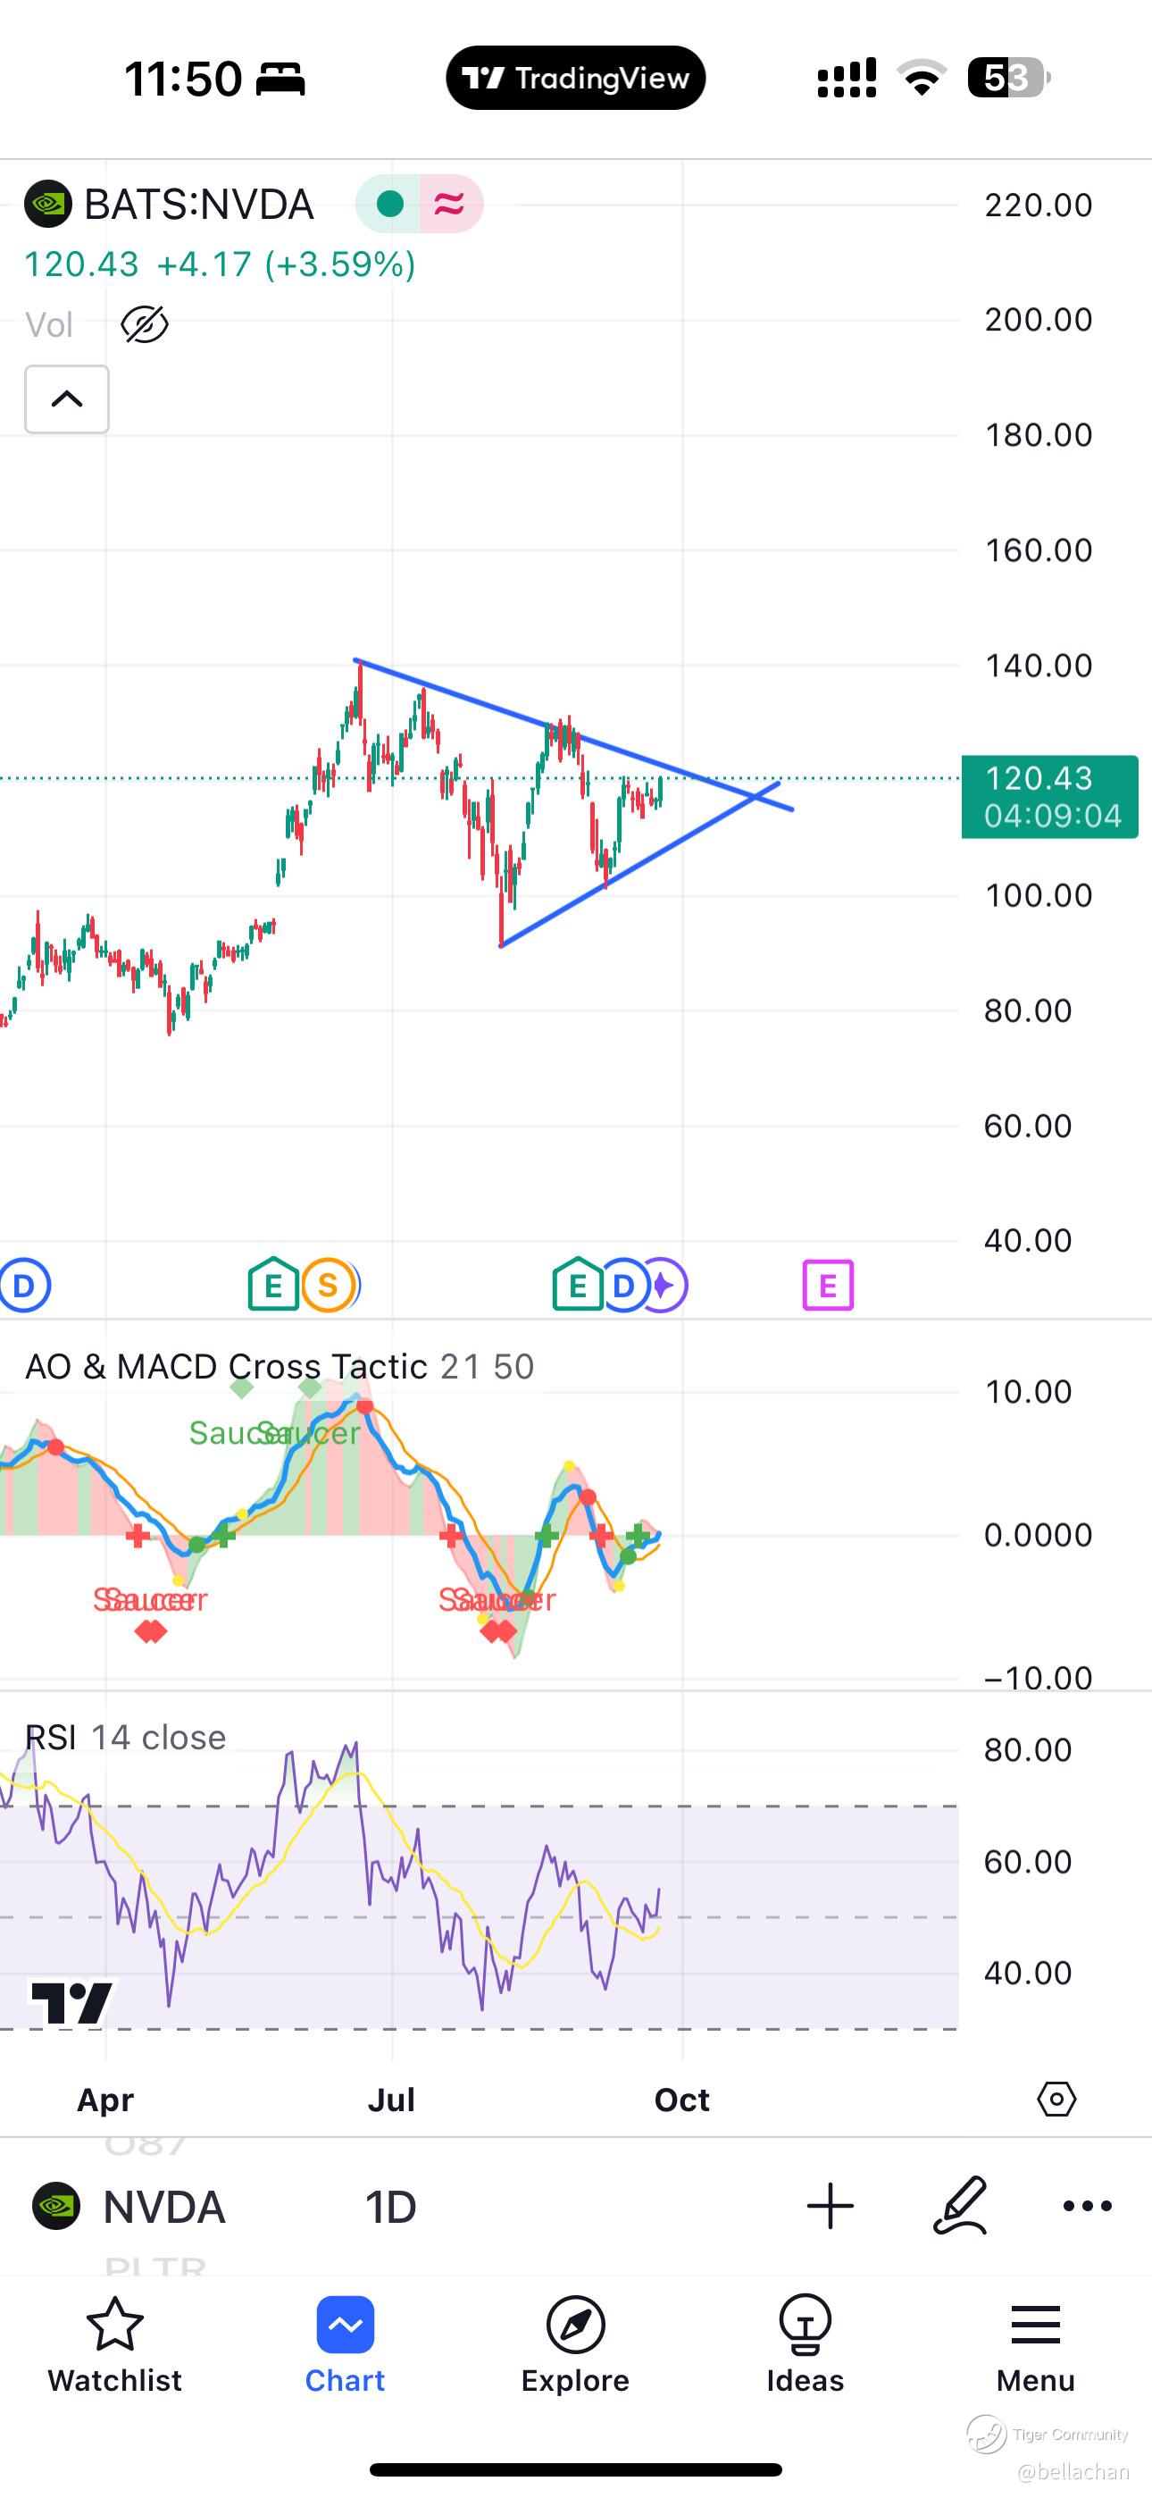Viewport: 1152px width, 2498px height.
Task: Tap the cellular signal bars icon
Action: coord(847,78)
